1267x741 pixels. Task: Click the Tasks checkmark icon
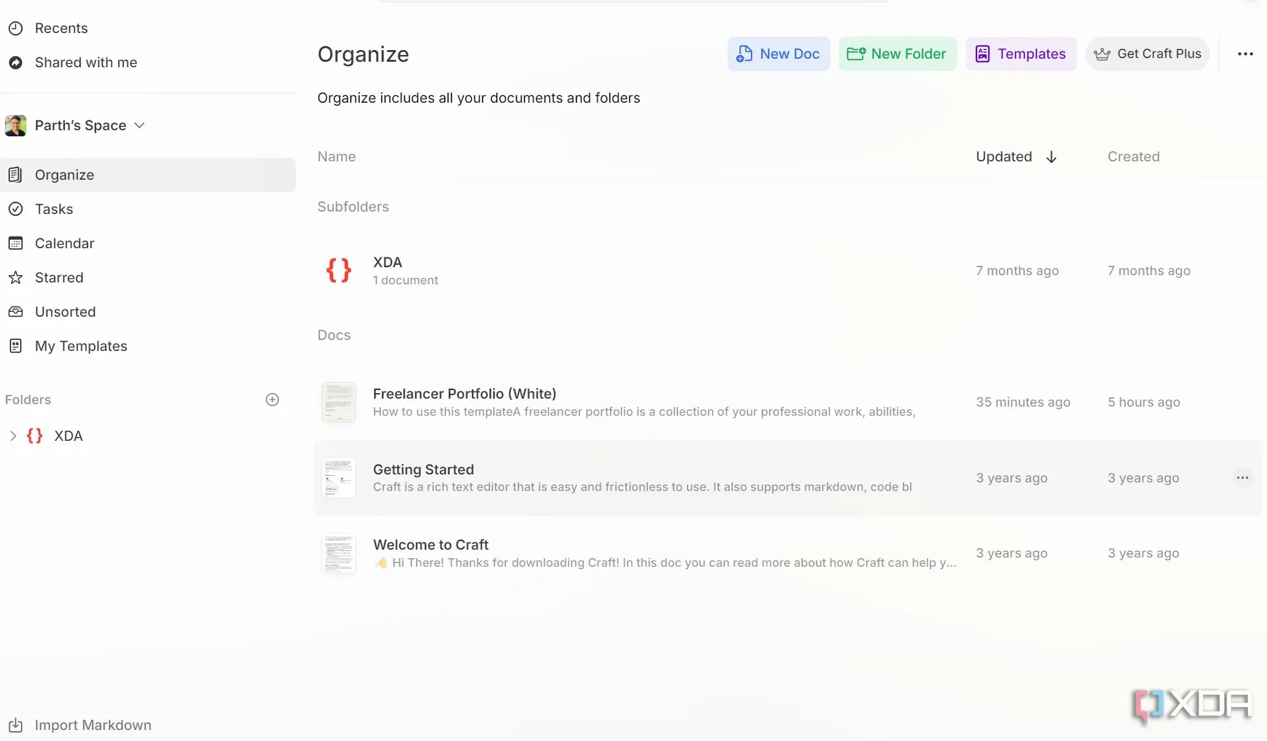(x=16, y=209)
